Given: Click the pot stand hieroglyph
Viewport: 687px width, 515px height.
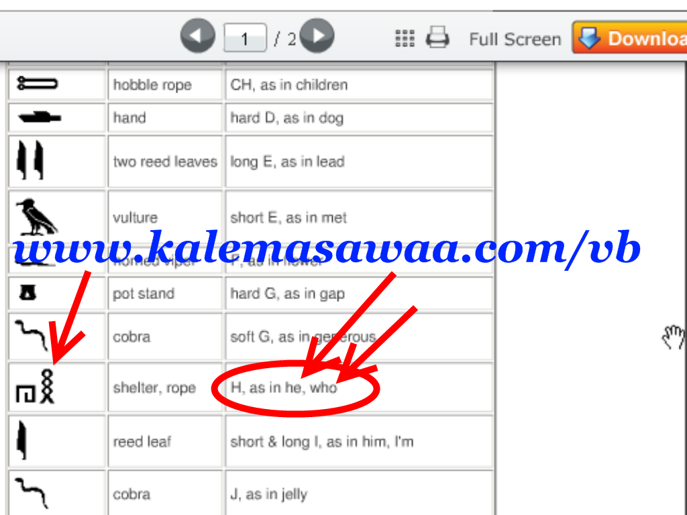Looking at the screenshot, I should click(28, 292).
